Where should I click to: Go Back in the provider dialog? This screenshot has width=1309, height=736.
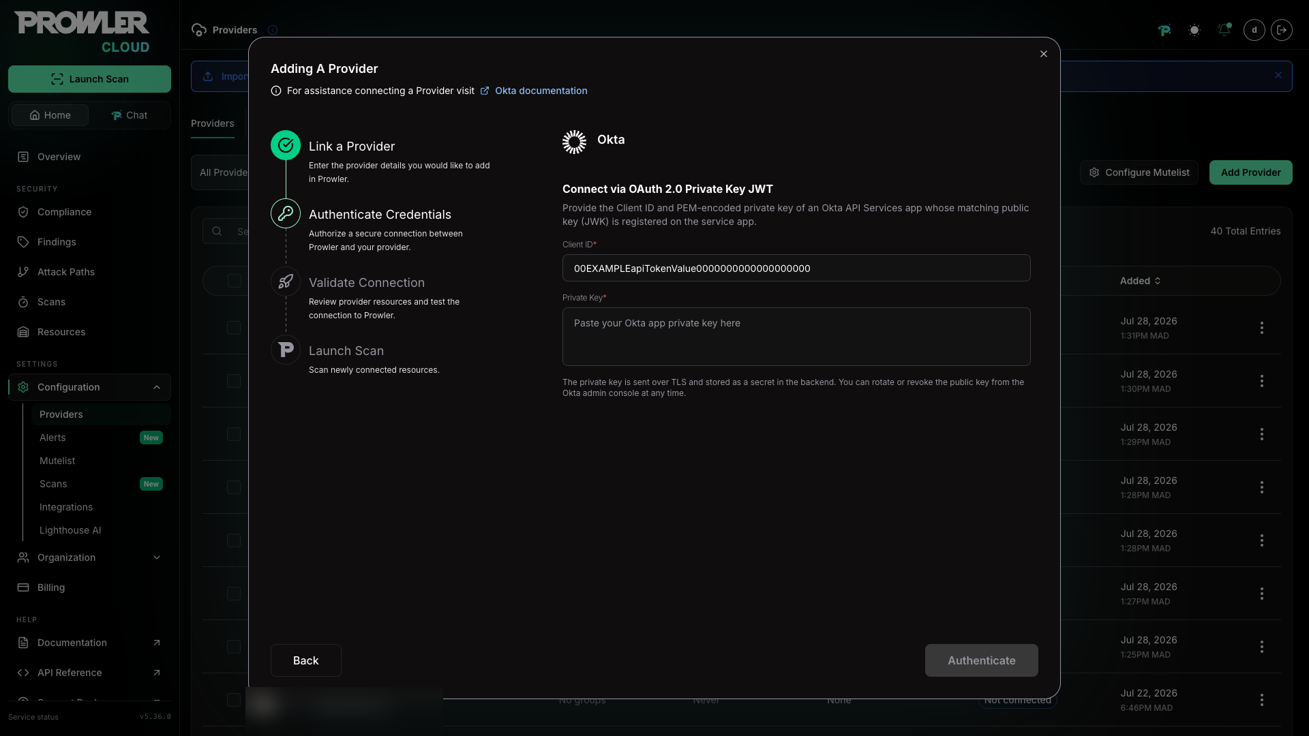click(305, 660)
